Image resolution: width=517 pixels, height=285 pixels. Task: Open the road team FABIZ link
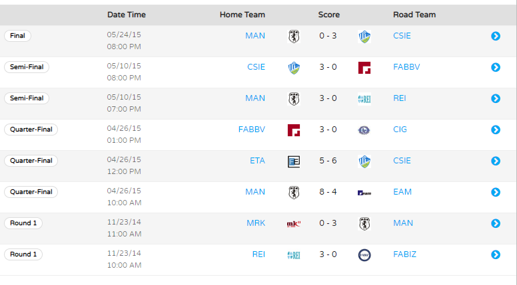pos(404,254)
